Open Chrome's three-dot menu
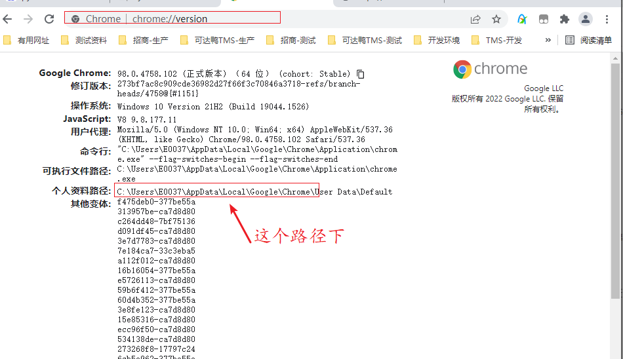The image size is (623, 359). click(607, 19)
